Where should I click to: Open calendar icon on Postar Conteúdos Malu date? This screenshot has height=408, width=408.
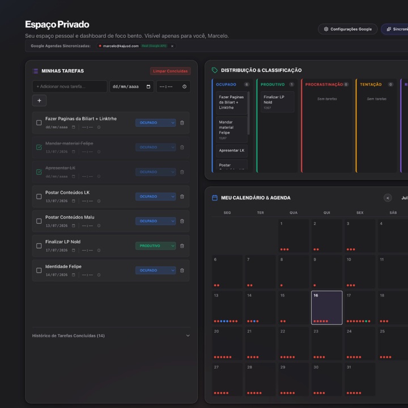(73, 226)
